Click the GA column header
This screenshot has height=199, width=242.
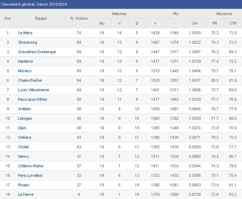click(x=195, y=23)
